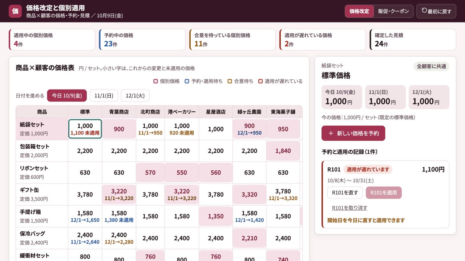Click the 紙袋セット product row header

tap(42, 129)
